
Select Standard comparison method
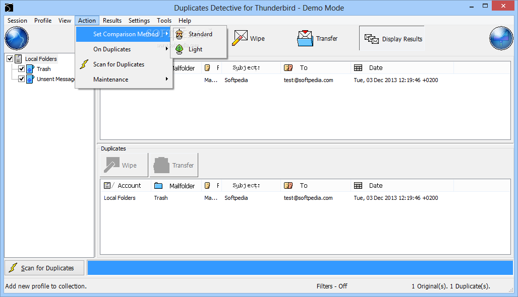pyautogui.click(x=199, y=34)
